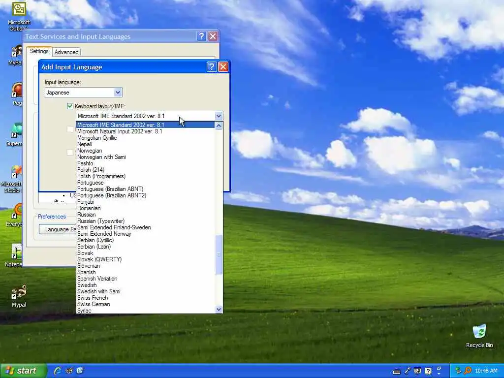Choose Slovenian layout
The width and height of the screenshot is (504, 378).
tap(146, 266)
